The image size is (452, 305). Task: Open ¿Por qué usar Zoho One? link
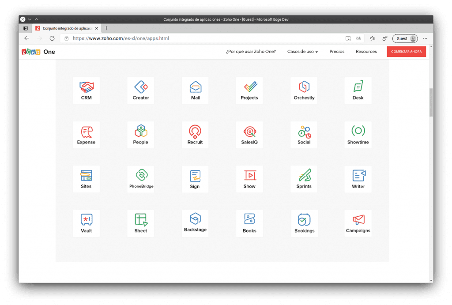pyautogui.click(x=251, y=52)
